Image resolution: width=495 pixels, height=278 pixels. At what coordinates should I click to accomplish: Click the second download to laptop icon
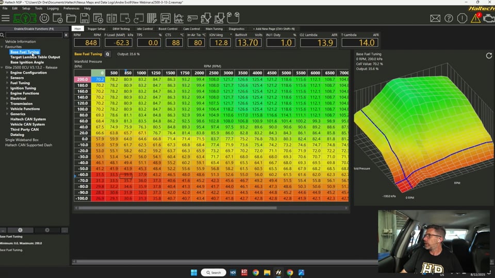tap(219, 19)
